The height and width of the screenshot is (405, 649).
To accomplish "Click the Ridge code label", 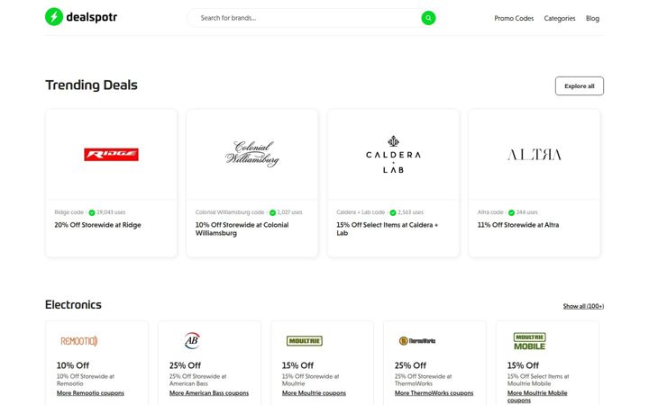I will point(69,212).
